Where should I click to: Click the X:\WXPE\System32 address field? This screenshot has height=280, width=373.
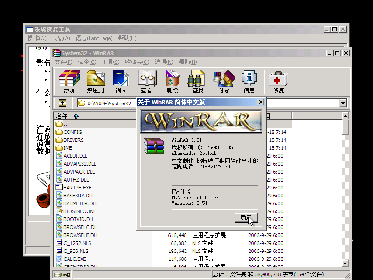(x=109, y=103)
